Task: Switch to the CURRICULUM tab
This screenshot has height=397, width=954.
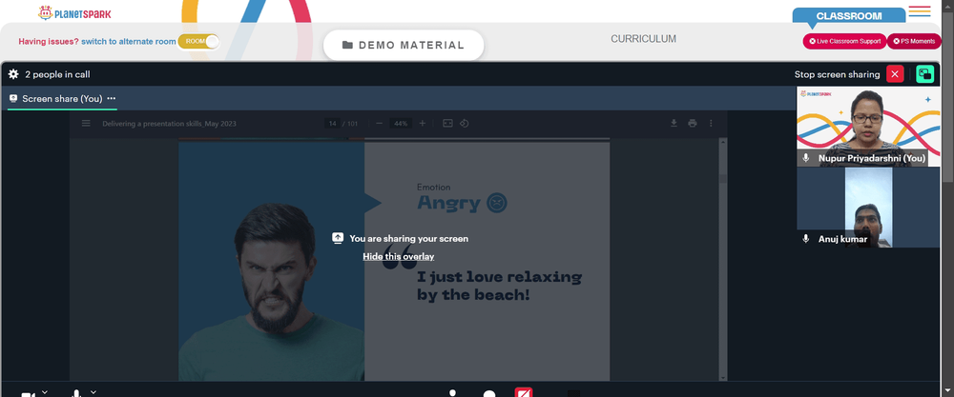Action: click(x=643, y=39)
